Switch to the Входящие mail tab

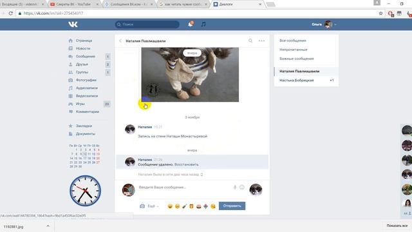[x=21, y=5]
